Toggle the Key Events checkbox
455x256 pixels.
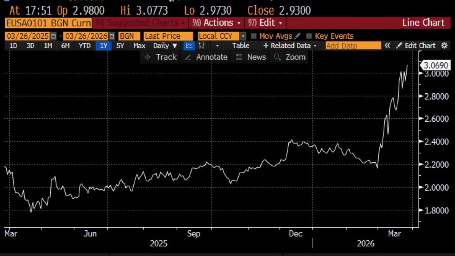(309, 36)
